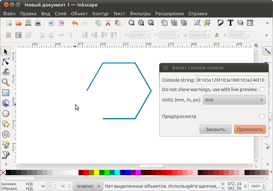Image resolution: width=273 pixels, height=191 pixels.
Task: Select the 3D box tool
Action: [x=6, y=103]
